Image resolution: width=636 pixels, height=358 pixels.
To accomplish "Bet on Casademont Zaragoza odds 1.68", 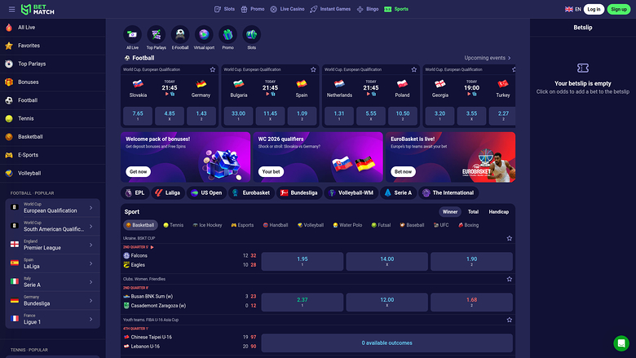I will point(471,302).
